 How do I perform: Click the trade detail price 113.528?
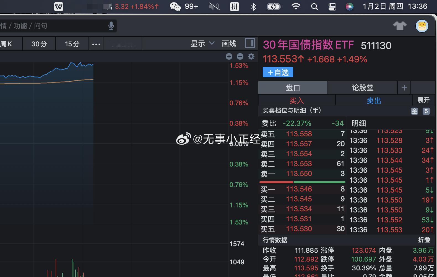click(x=389, y=140)
